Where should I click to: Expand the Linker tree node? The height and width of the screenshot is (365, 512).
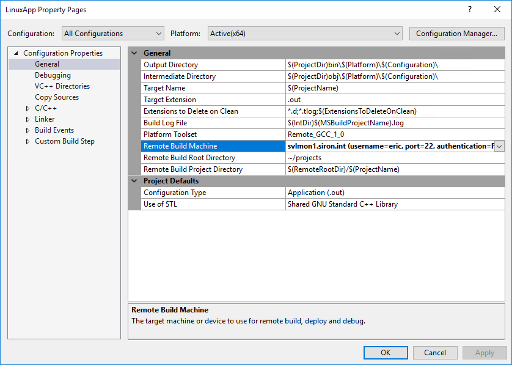click(x=27, y=120)
